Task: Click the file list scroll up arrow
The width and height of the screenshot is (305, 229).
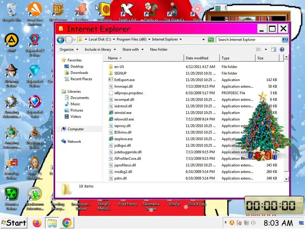Action: (286, 57)
